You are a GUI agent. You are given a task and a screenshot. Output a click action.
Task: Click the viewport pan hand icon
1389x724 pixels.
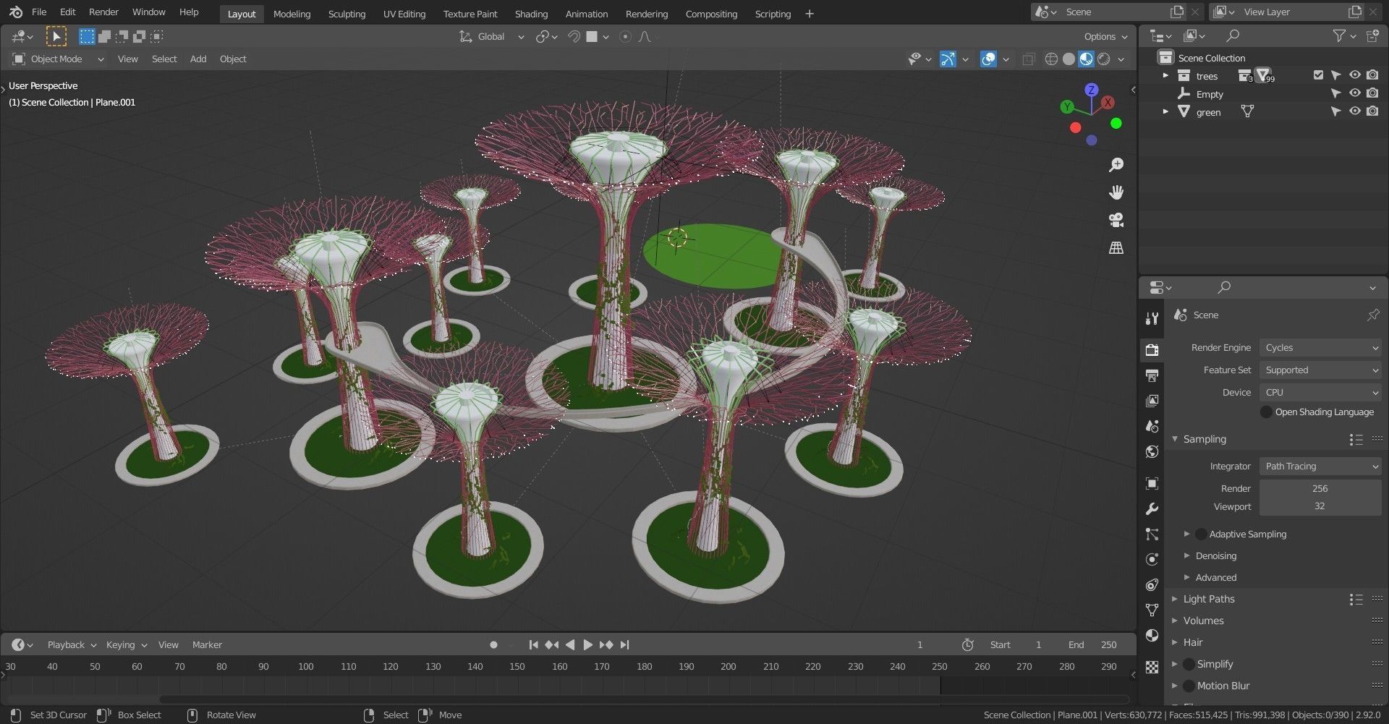(1116, 192)
